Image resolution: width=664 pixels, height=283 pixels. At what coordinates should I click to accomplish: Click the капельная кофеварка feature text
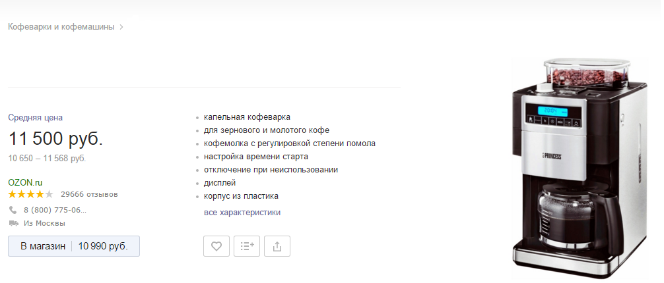(248, 117)
